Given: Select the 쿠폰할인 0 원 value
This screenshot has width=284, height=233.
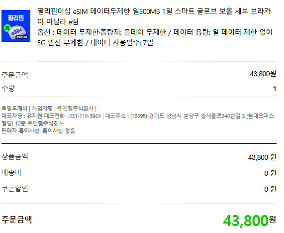Looking at the screenshot, I should [x=270, y=189].
